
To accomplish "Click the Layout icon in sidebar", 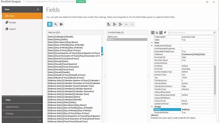I will tap(7, 29).
